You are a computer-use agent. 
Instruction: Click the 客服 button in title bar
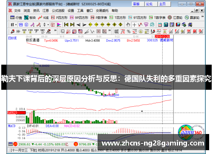[x=138, y=4]
